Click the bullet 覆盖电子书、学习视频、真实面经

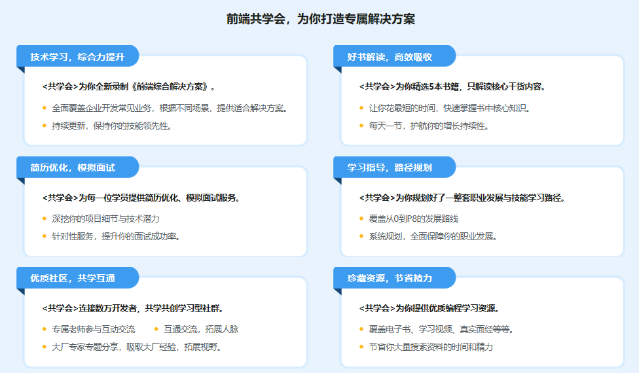tap(441, 329)
